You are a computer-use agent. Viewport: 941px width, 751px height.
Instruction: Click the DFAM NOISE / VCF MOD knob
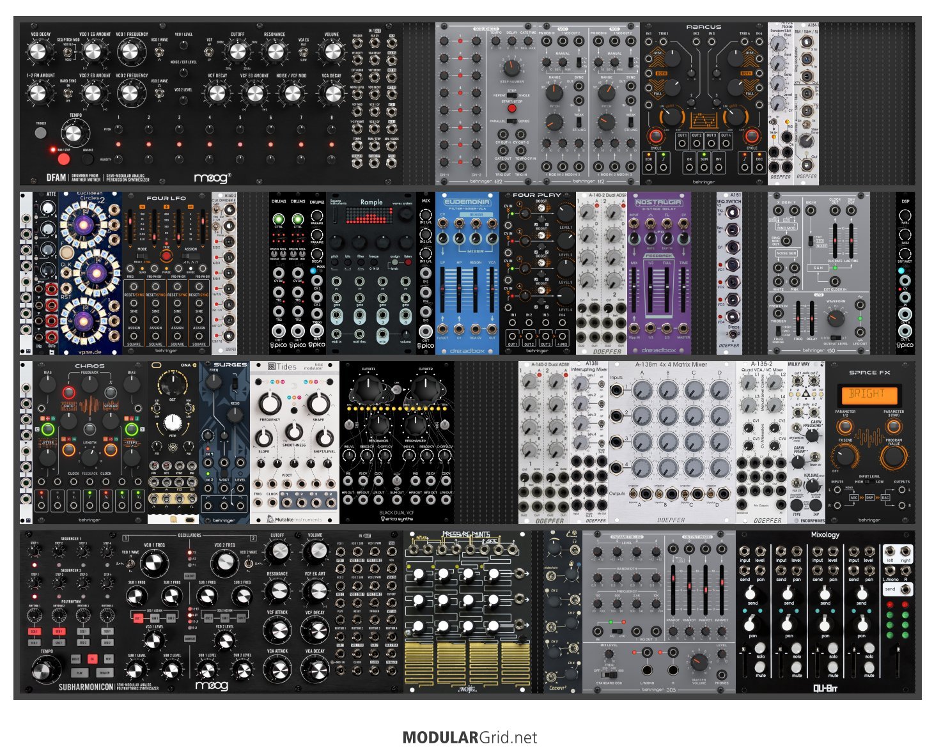291,93
